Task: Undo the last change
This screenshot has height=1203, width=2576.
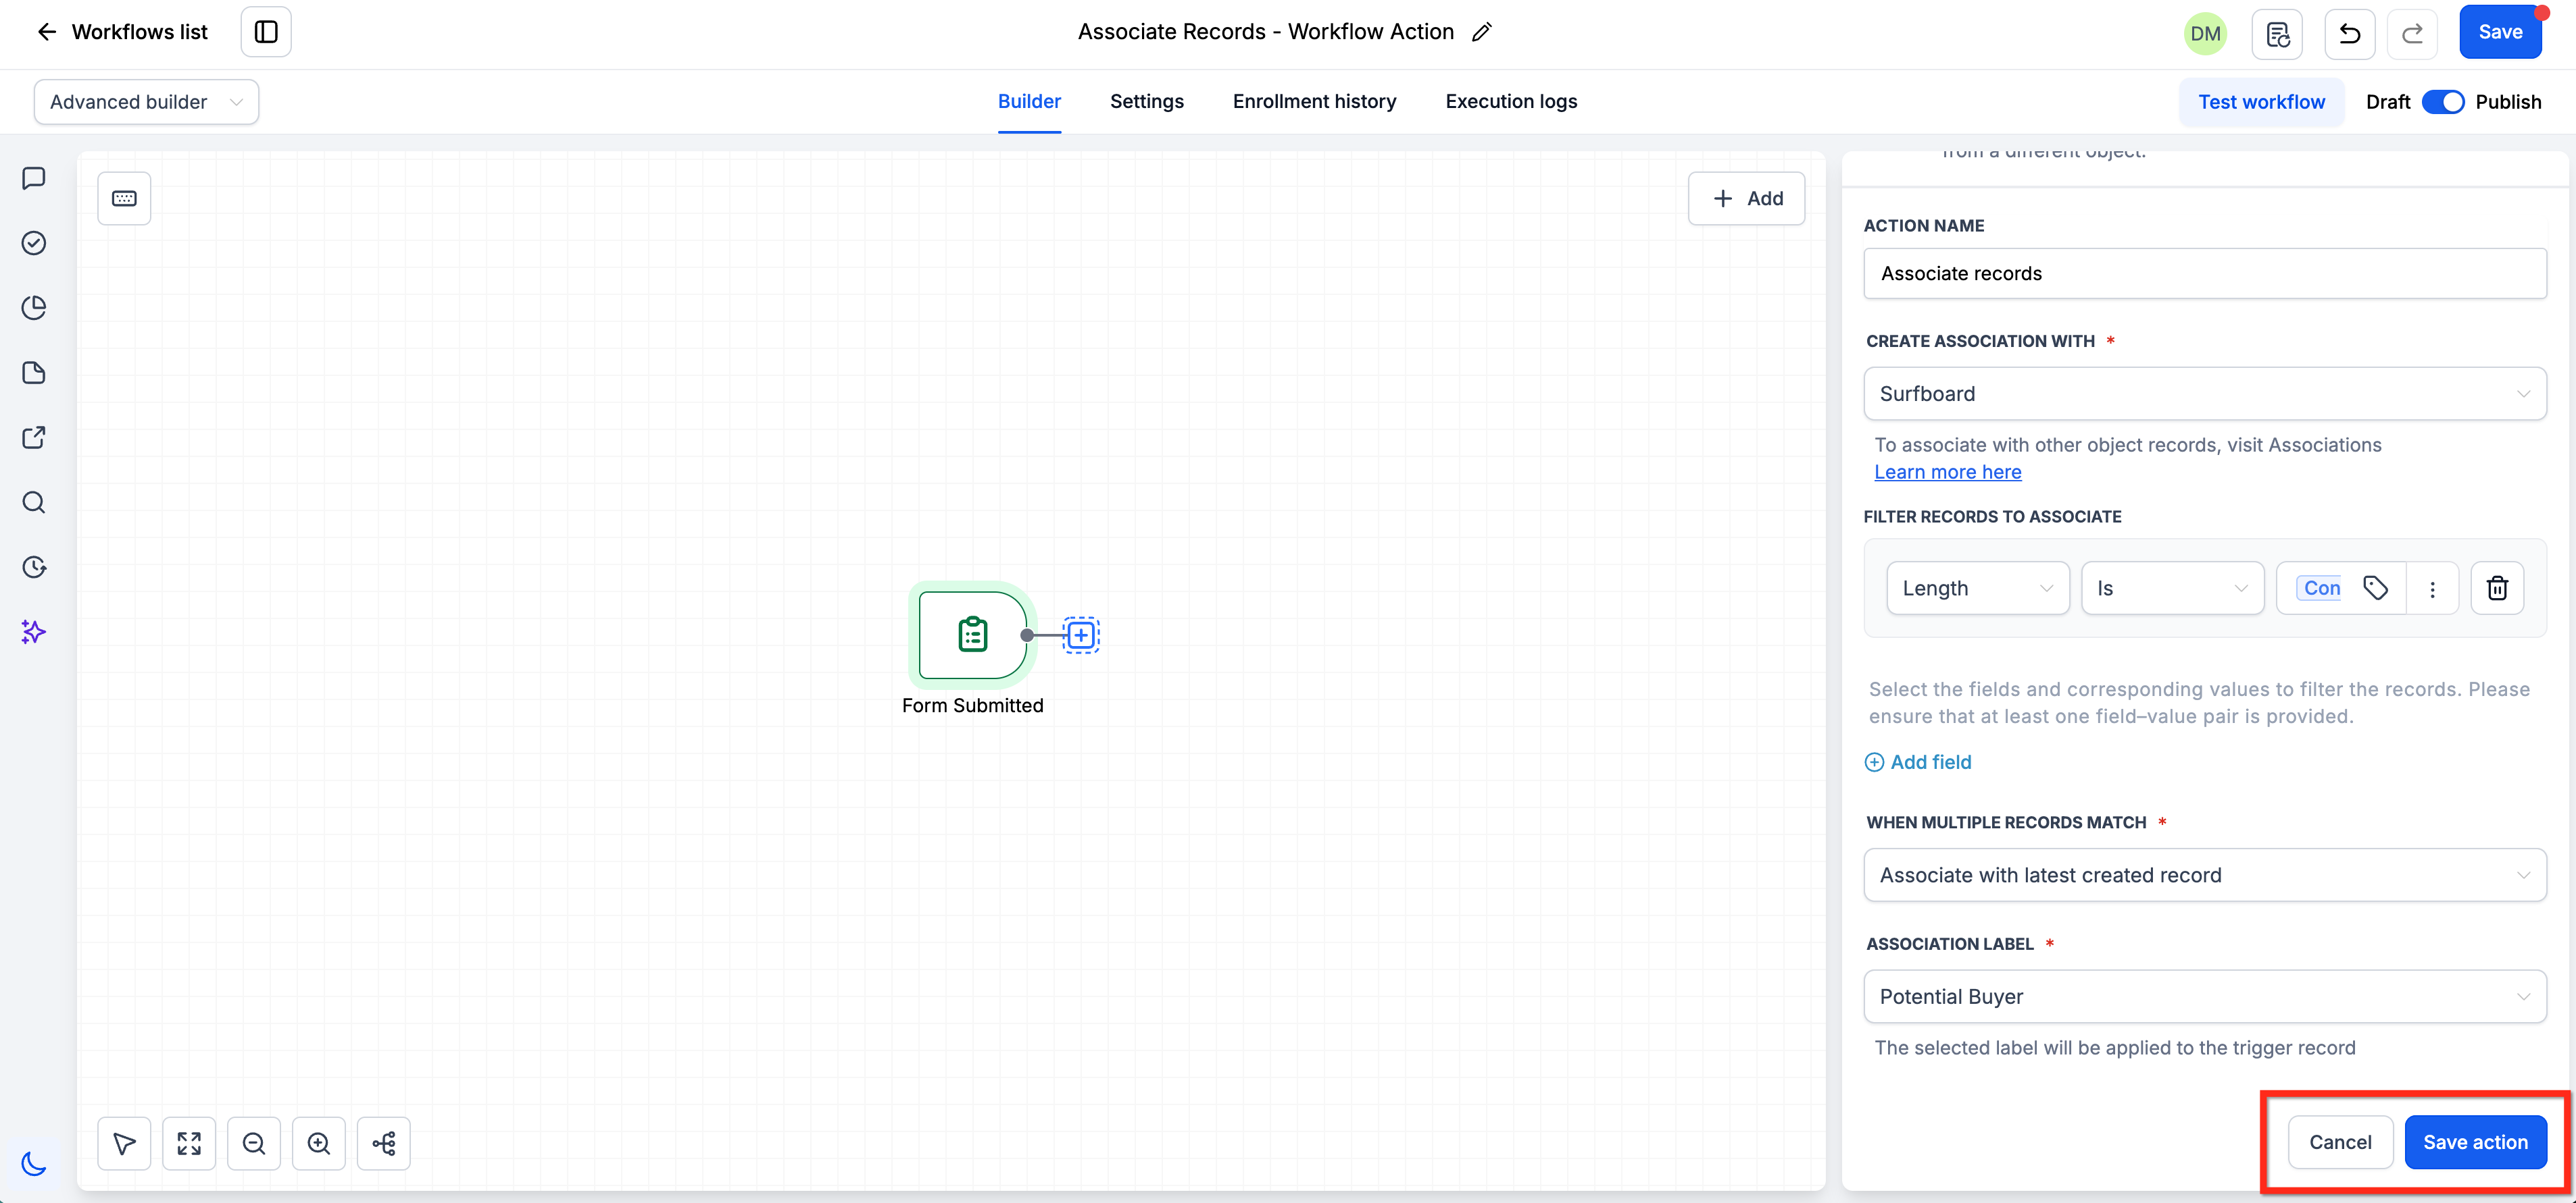Action: click(x=2350, y=34)
